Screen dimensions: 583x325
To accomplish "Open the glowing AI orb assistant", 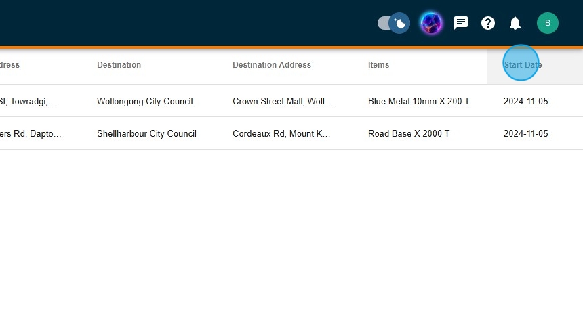I will pyautogui.click(x=431, y=24).
